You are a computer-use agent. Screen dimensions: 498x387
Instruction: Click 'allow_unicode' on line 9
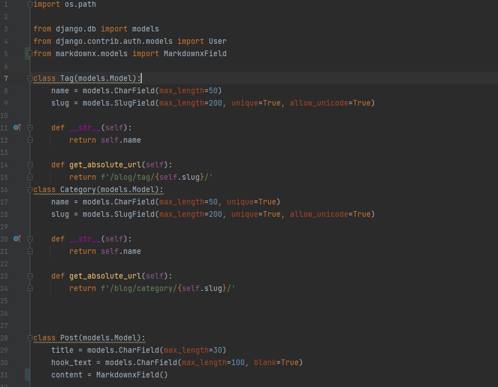319,103
